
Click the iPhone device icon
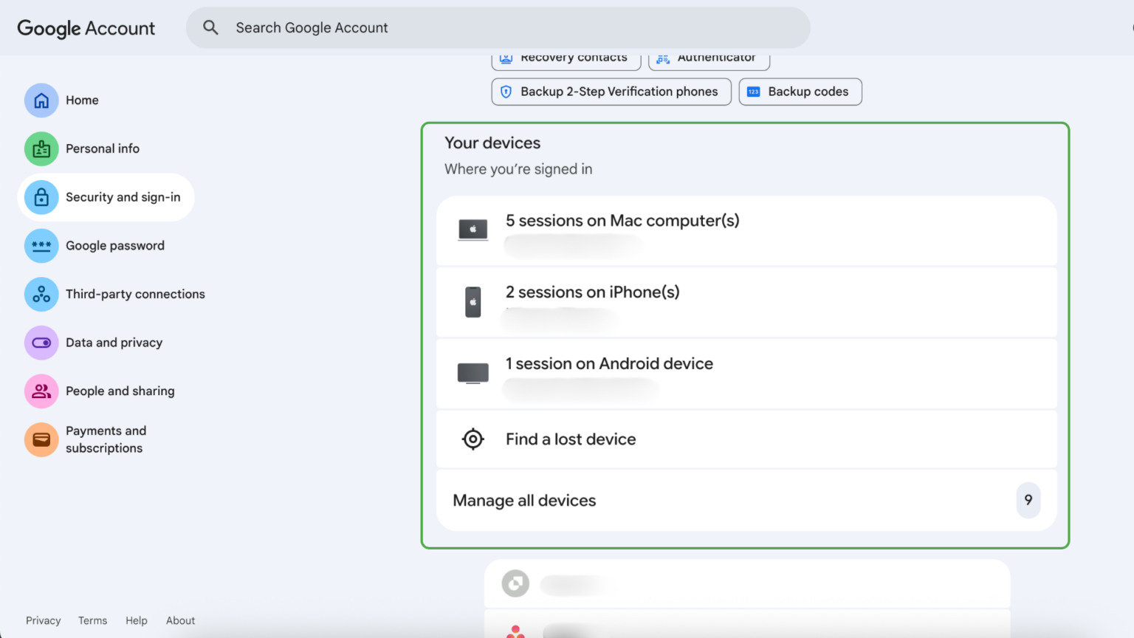click(473, 302)
